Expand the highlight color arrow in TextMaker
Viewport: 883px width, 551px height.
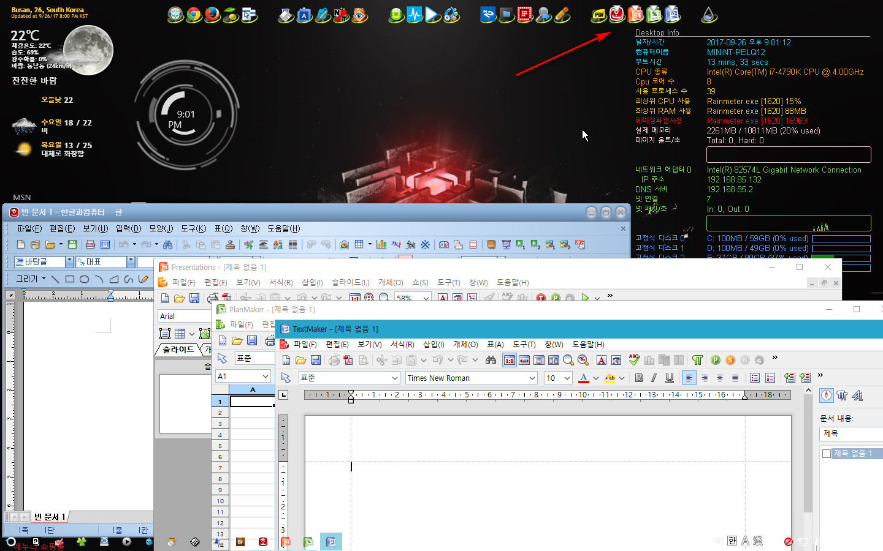pyautogui.click(x=622, y=378)
